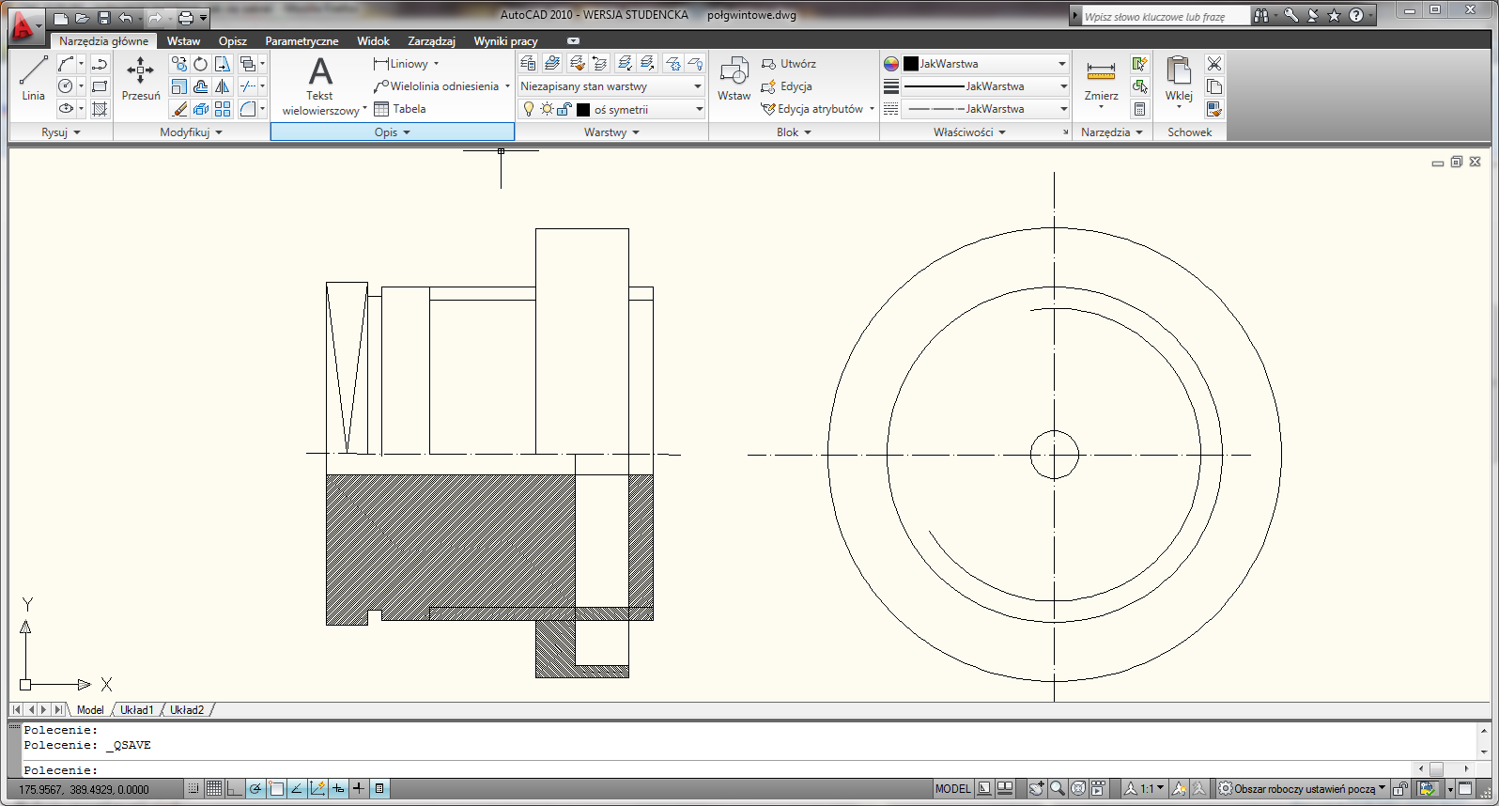Screen dimensions: 1499x806
Task: Select the rectangle tool in Rysuj panel
Action: [x=100, y=86]
